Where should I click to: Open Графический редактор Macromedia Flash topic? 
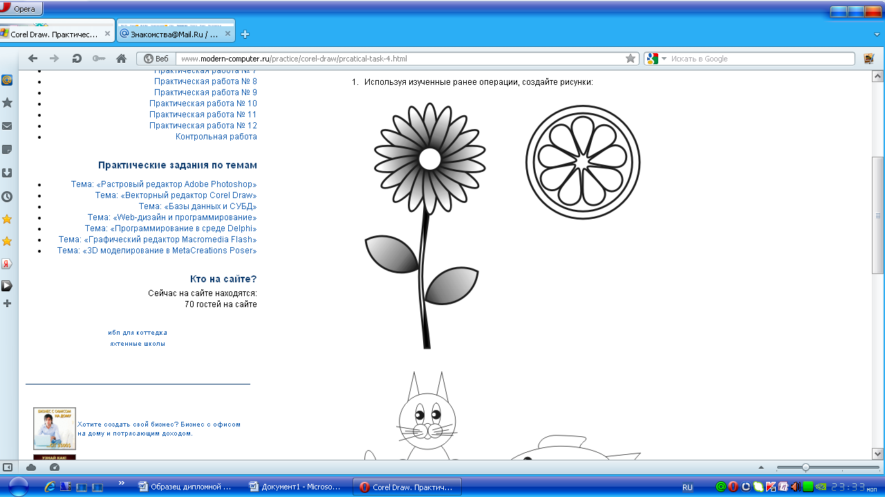click(158, 240)
